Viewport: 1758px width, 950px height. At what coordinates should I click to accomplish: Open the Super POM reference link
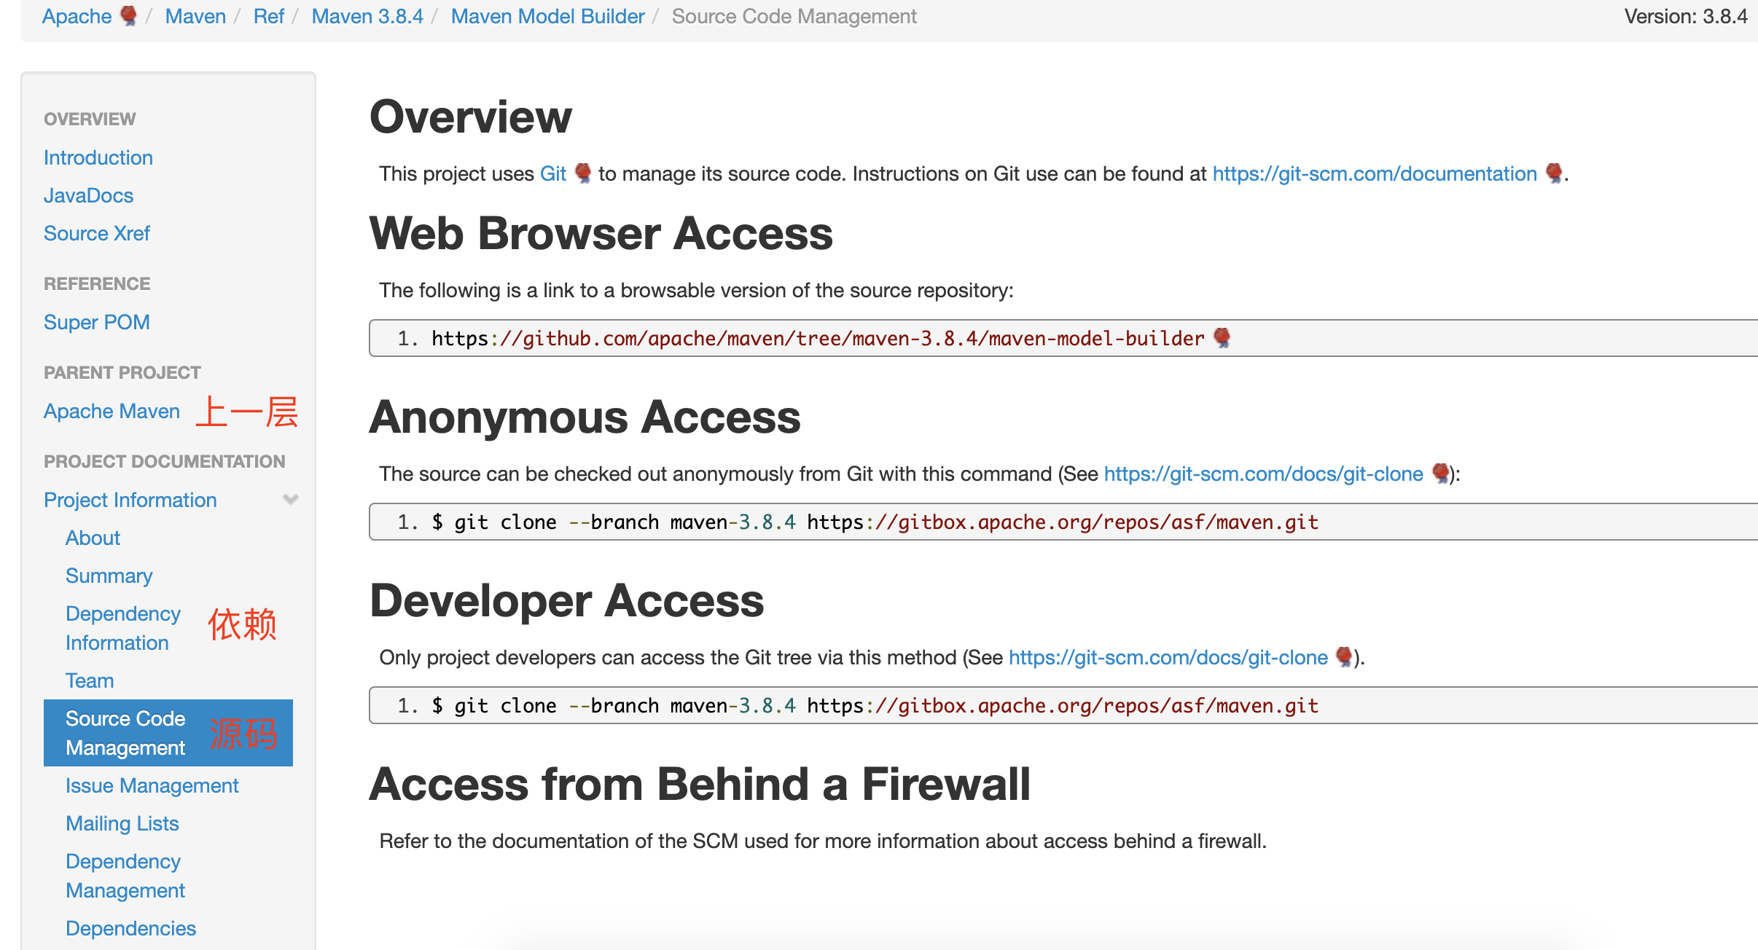tap(97, 322)
